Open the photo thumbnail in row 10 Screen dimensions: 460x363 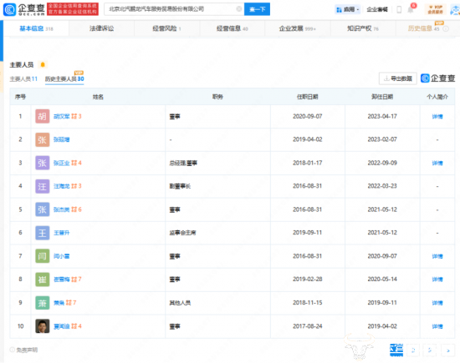(x=43, y=326)
